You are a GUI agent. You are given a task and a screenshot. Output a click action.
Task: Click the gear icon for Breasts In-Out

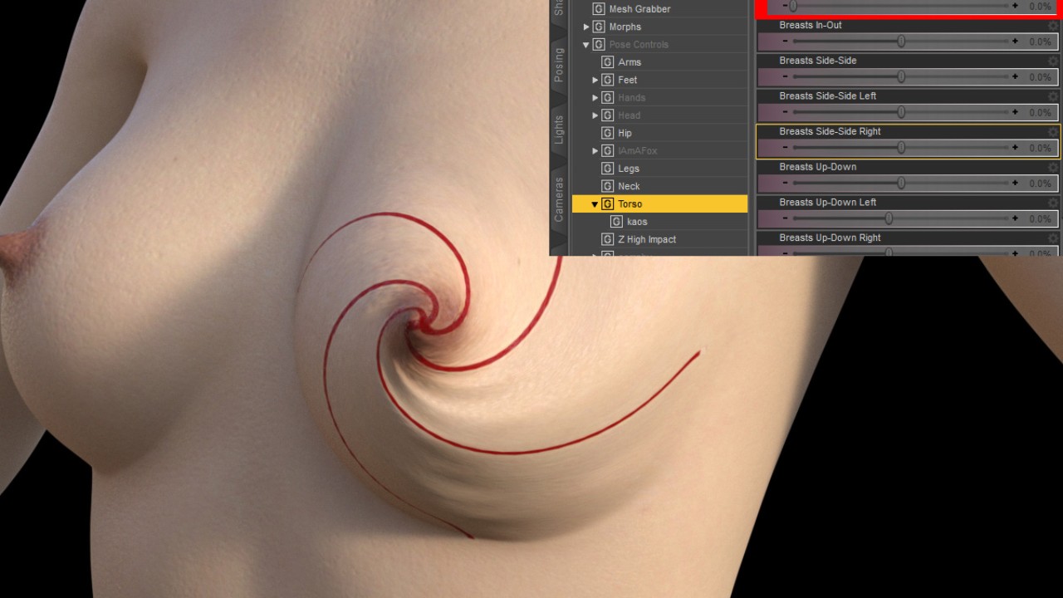(x=1053, y=26)
